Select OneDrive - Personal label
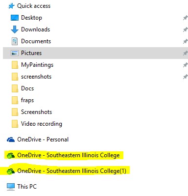Viewport: 188px width, 196px height. click(x=43, y=140)
